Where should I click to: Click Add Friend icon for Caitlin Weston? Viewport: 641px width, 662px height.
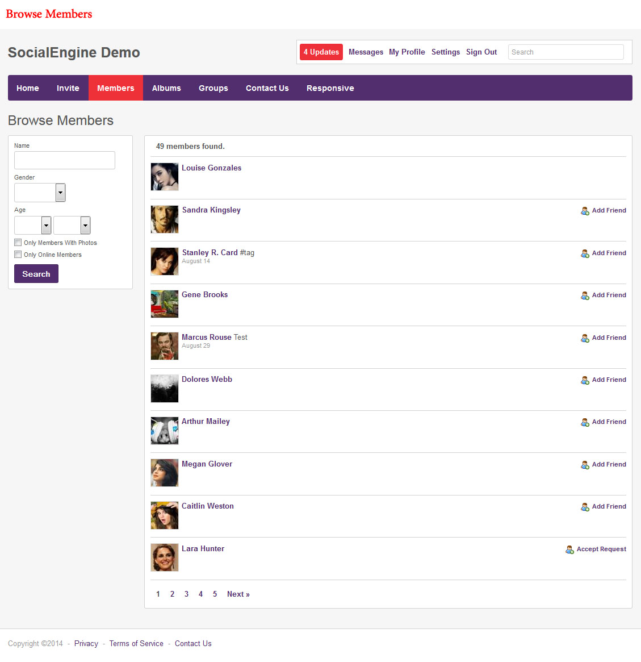click(x=585, y=507)
